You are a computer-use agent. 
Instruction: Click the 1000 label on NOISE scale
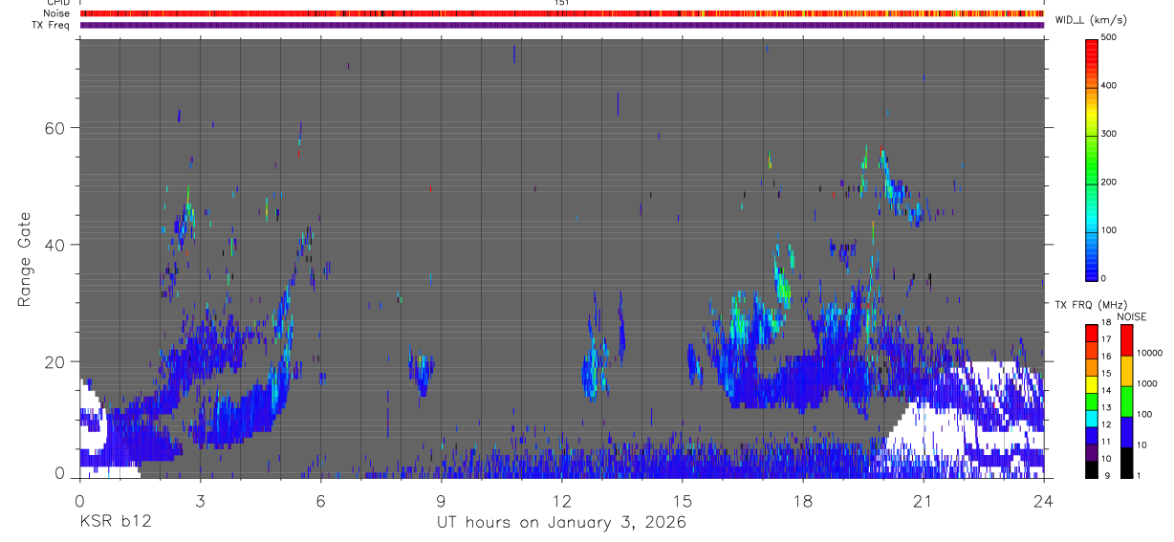pyautogui.click(x=1146, y=383)
